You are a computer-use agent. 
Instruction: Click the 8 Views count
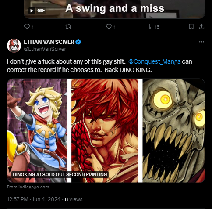74,199
